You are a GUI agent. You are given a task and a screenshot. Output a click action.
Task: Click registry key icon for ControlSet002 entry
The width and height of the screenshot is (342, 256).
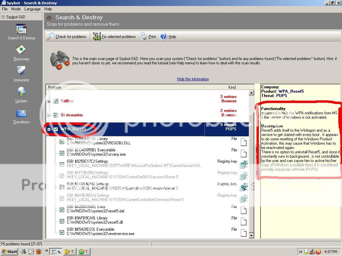[243, 187]
